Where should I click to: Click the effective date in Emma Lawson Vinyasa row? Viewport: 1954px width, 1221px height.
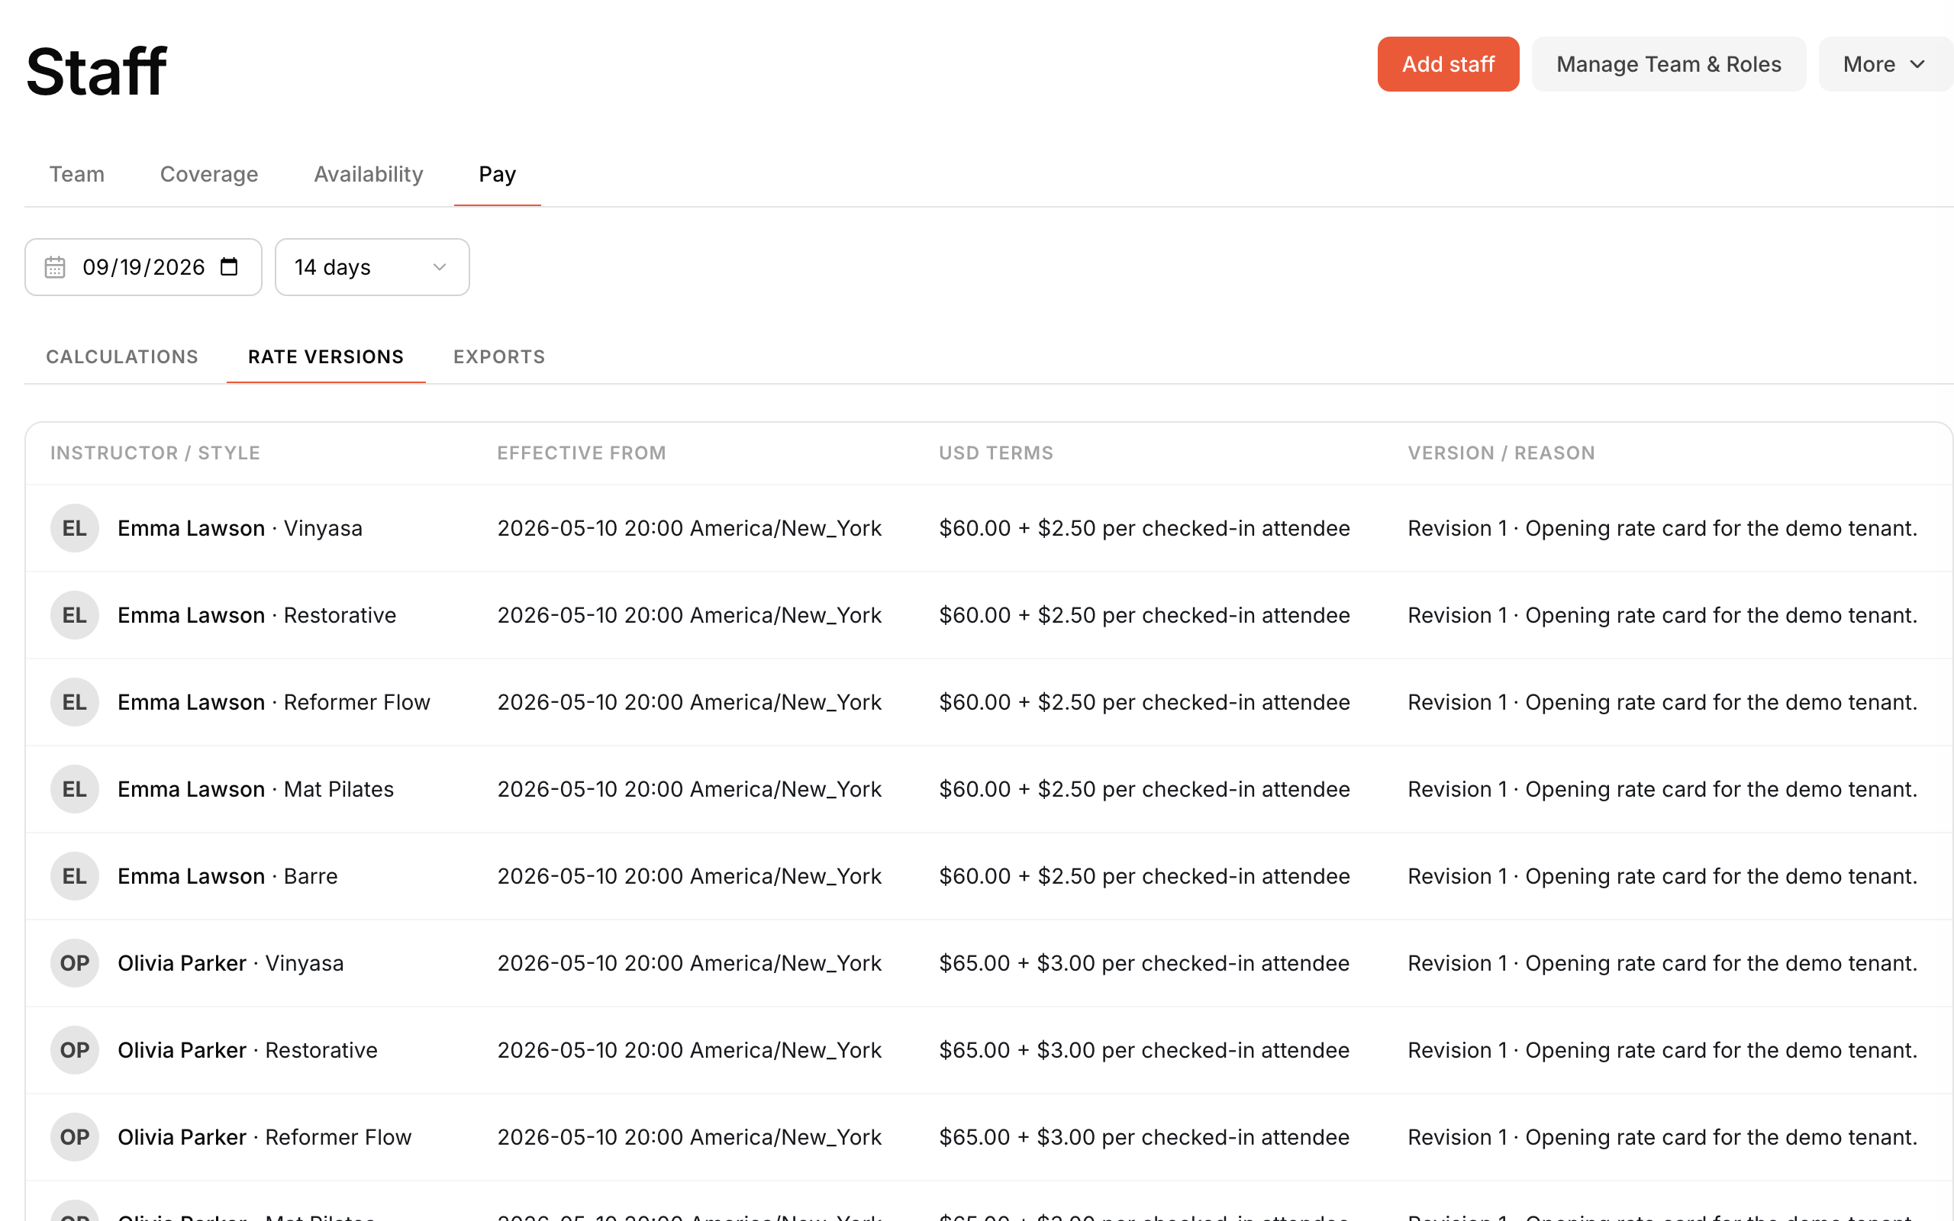(689, 528)
